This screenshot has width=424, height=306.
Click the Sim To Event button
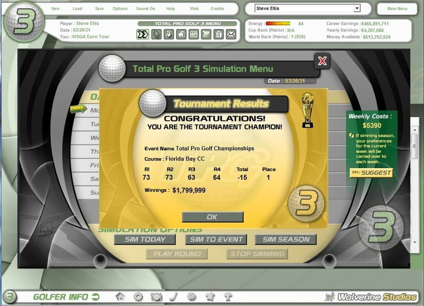(x=216, y=239)
